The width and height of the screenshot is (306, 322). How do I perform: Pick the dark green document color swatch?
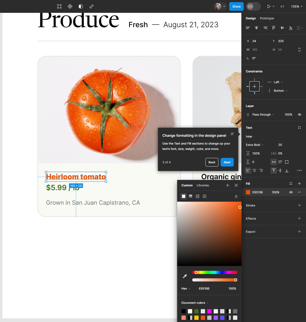tap(196, 311)
